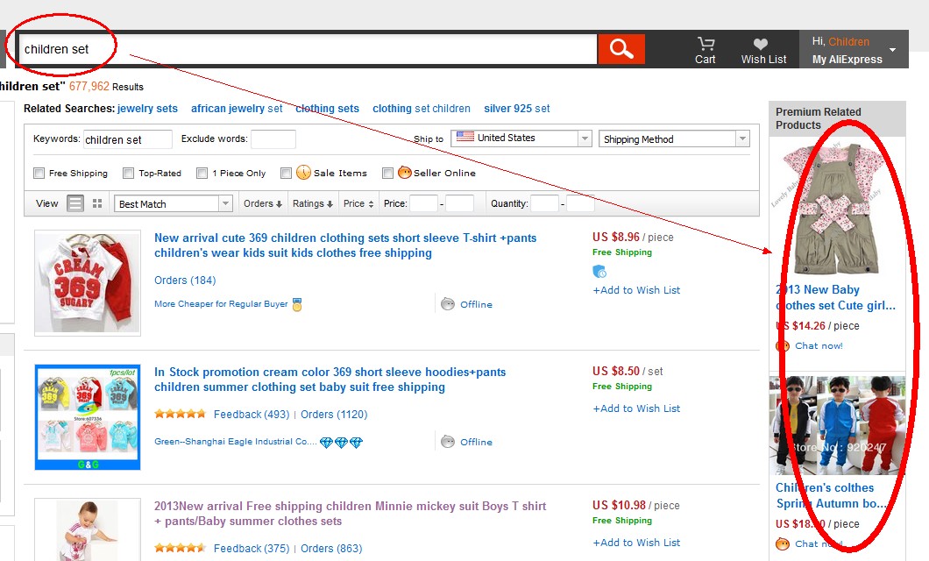Click the United States flag icon

(x=465, y=137)
